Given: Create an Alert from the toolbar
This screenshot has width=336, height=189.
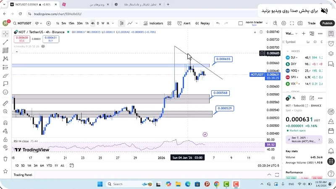Looking at the screenshot, I should (184, 24).
